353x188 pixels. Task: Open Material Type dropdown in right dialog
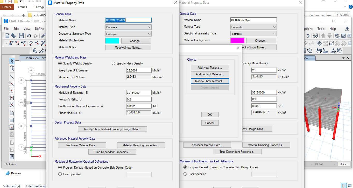click(254, 27)
